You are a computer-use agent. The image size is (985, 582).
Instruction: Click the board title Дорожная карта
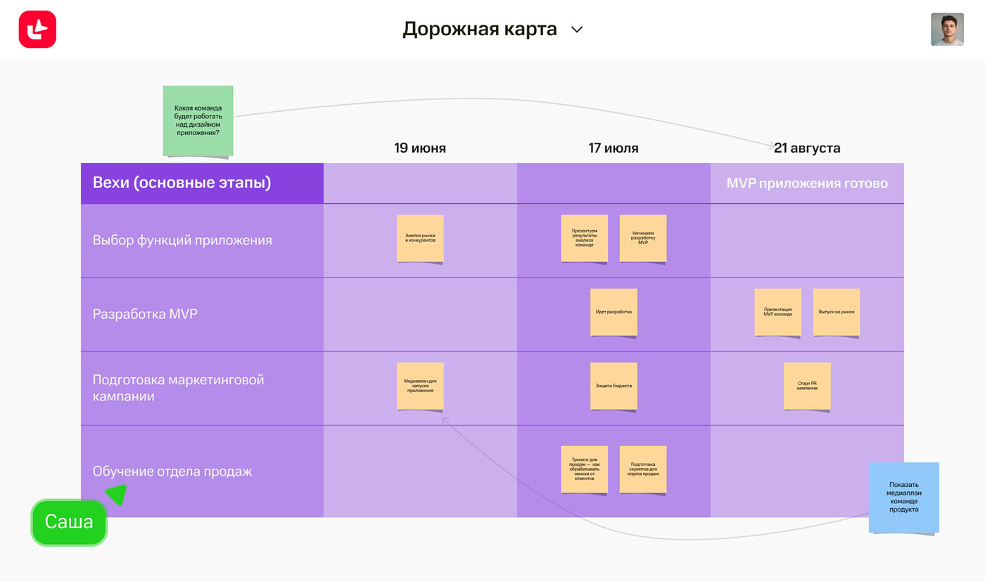coord(480,29)
